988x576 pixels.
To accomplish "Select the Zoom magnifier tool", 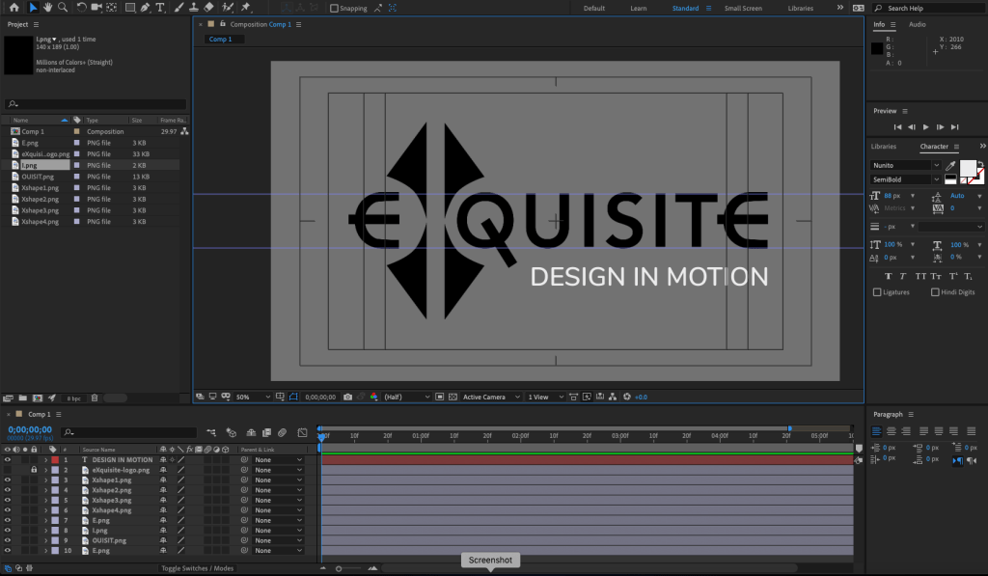I will click(63, 8).
